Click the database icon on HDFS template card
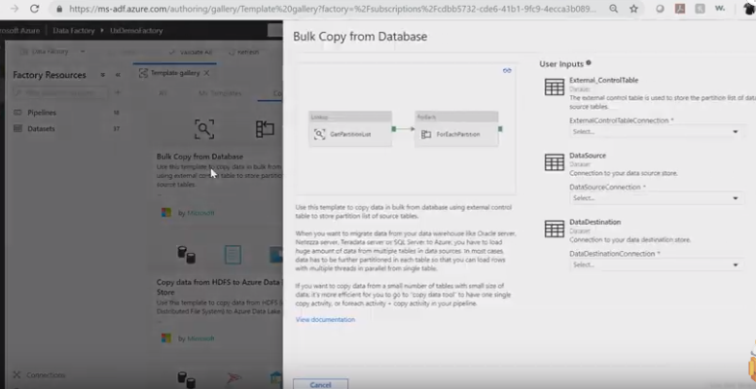Screen dimensions: 756x389 [x=186, y=255]
